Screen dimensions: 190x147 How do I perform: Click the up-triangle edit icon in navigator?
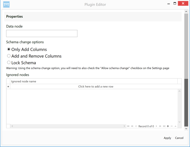(175, 126)
